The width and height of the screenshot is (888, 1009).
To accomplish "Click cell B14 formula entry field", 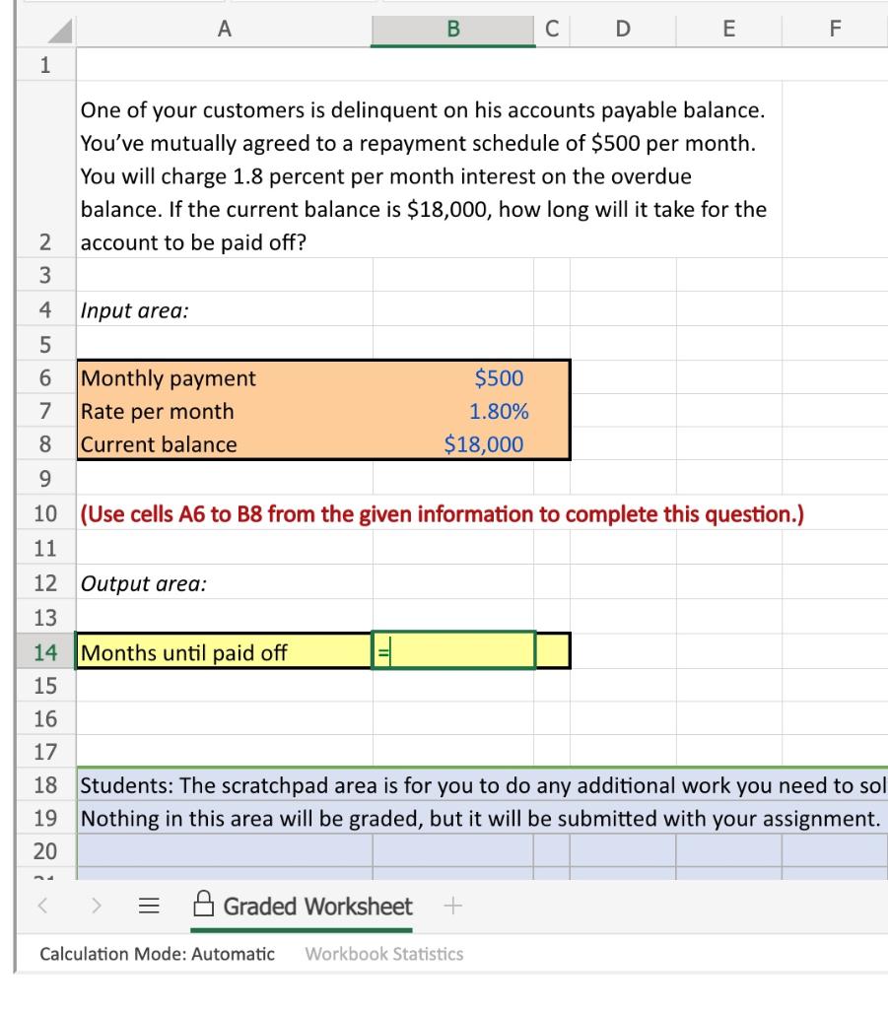I will pos(453,651).
